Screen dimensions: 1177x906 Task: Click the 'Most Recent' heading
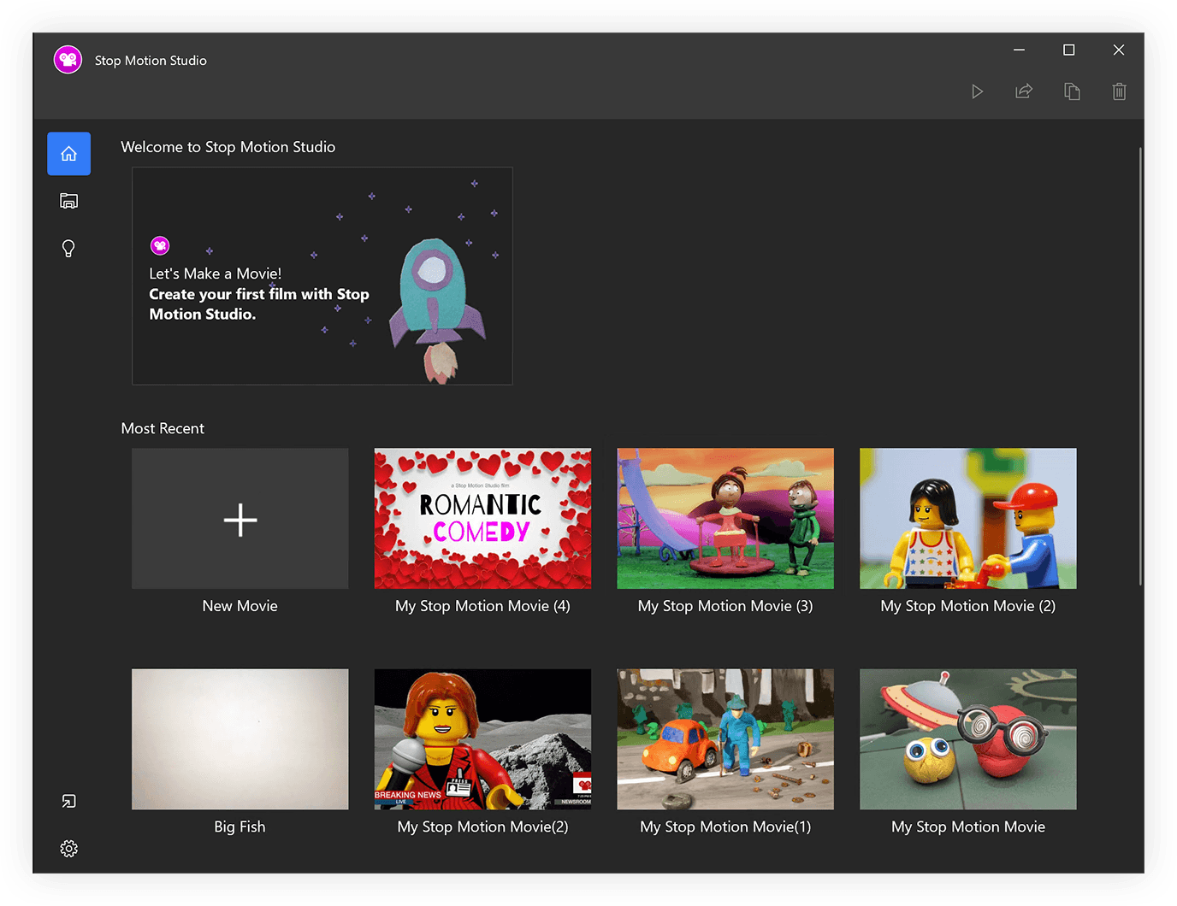(163, 428)
